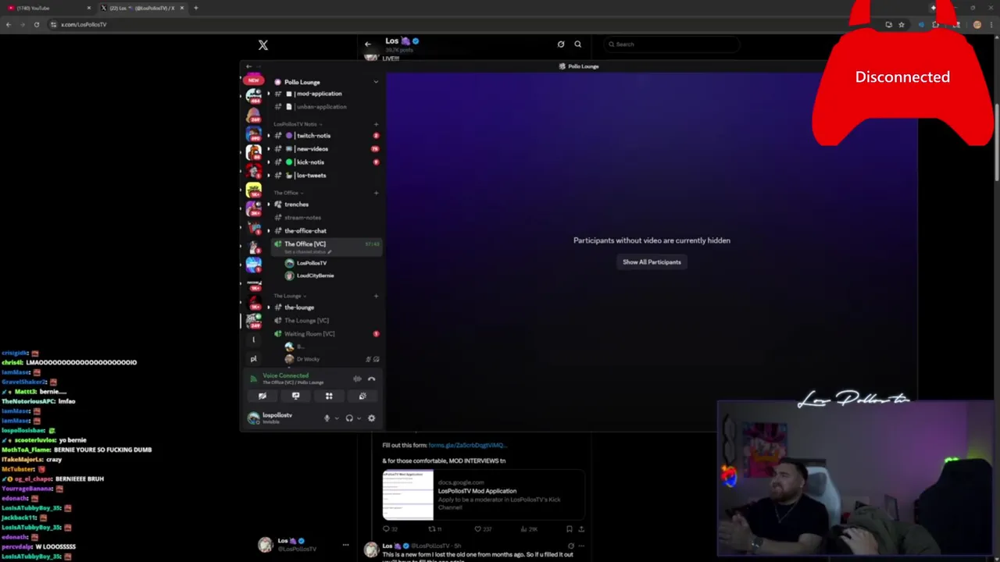Open the yellow server icon in Discord server list

click(253, 190)
